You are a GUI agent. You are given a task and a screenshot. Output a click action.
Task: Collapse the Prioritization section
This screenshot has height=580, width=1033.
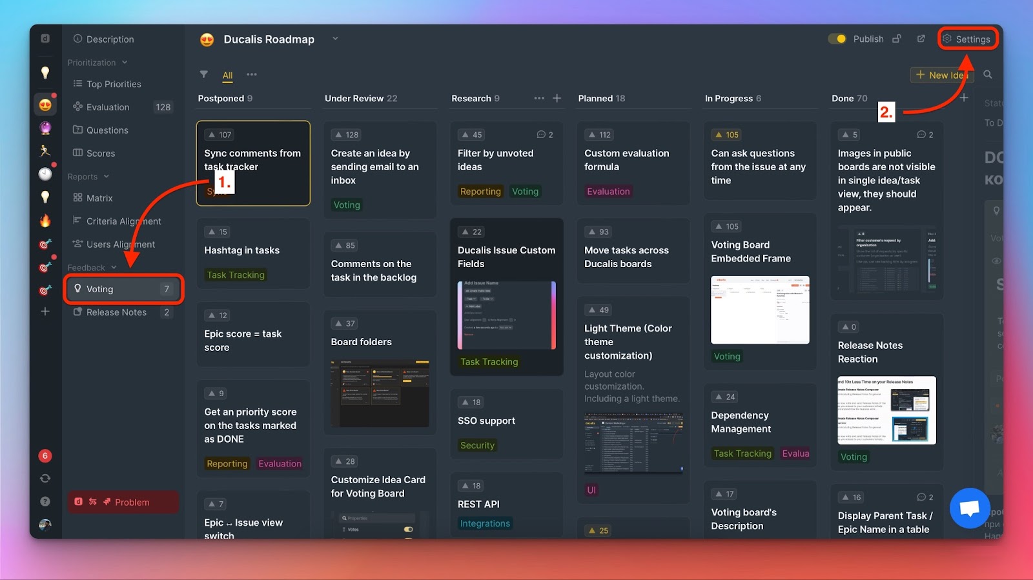(125, 63)
